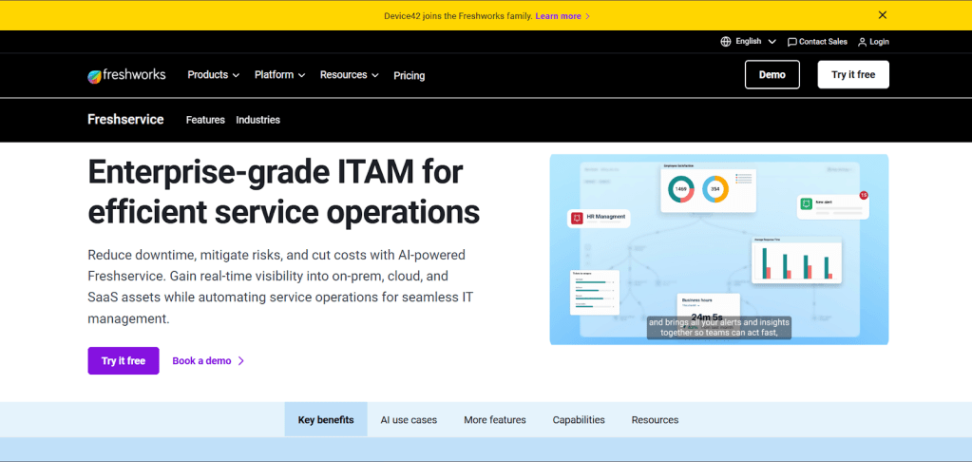Click the red HR Management icon in video
Viewport: 972px width, 462px height.
pos(577,218)
